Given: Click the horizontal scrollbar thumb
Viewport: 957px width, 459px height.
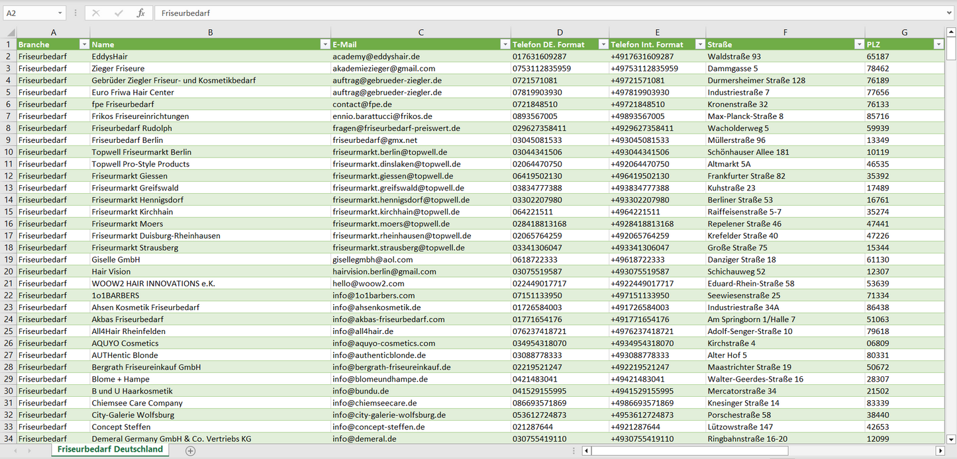Looking at the screenshot, I should coord(689,450).
